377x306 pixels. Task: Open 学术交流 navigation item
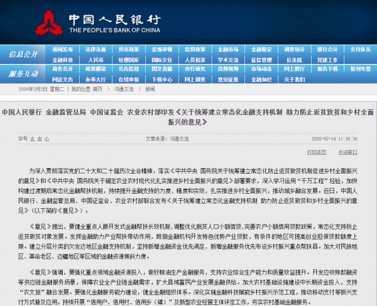[x=228, y=60]
